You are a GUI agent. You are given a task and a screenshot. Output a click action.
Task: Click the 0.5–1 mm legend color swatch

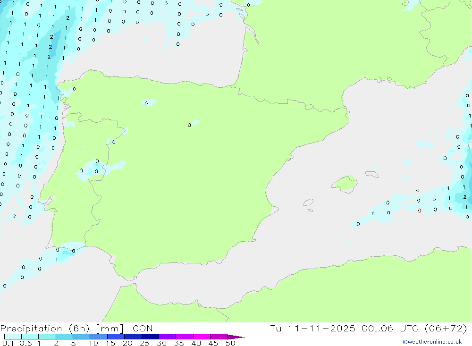coord(30,337)
